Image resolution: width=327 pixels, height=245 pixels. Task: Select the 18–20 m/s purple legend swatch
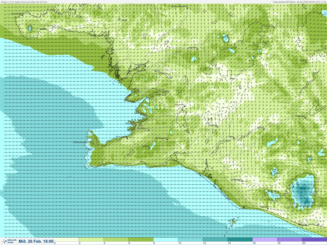coord(289,240)
